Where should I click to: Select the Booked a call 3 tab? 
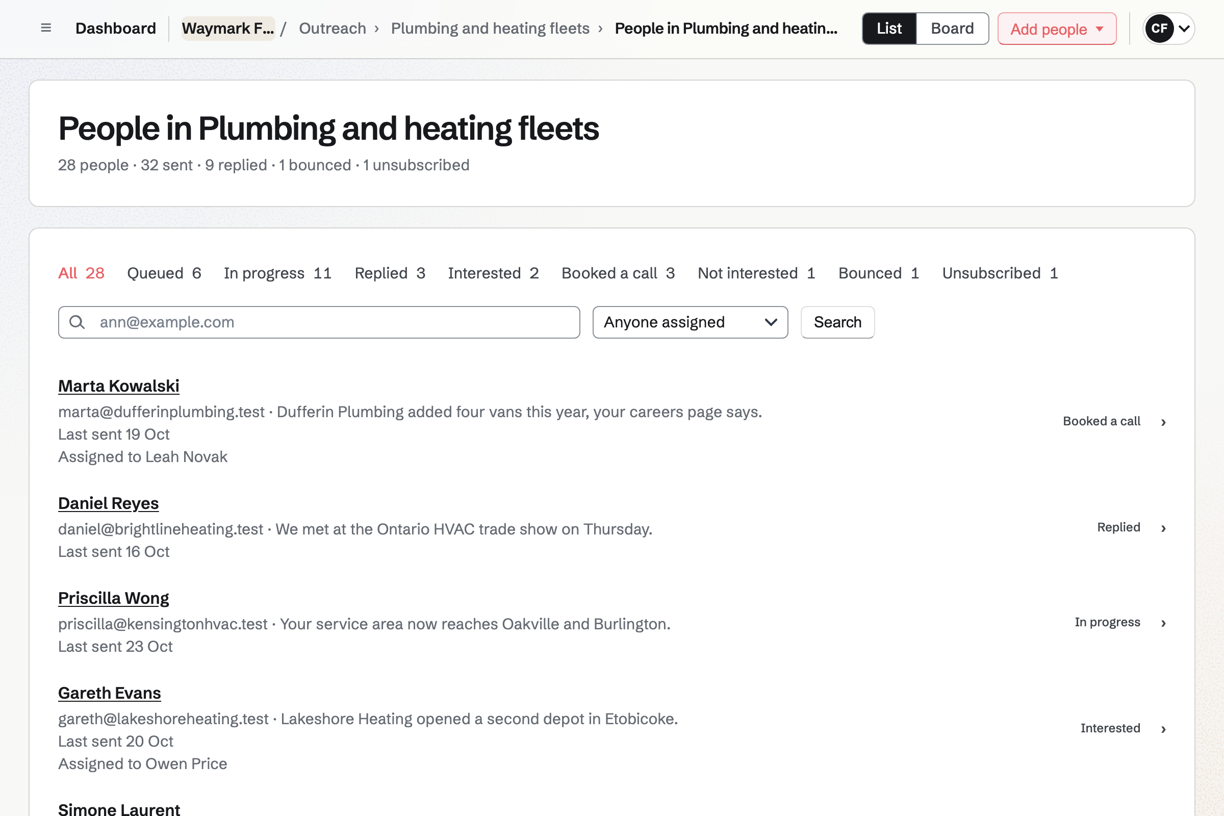[x=618, y=273]
